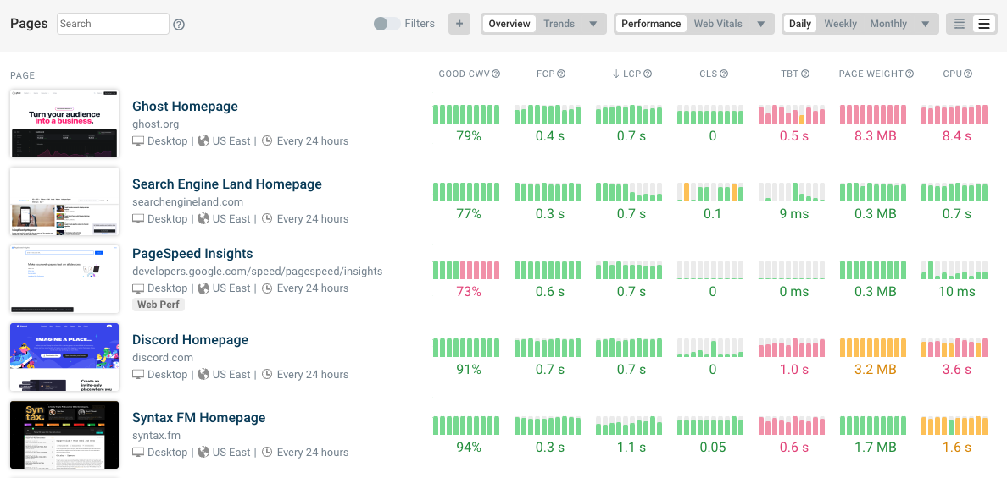
Task: Click the help icon beside the search box
Action: pyautogui.click(x=179, y=25)
